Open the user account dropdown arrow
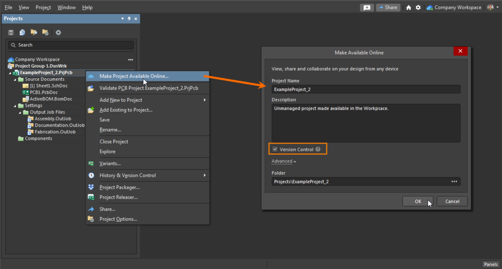This screenshot has width=502, height=269. click(x=497, y=8)
